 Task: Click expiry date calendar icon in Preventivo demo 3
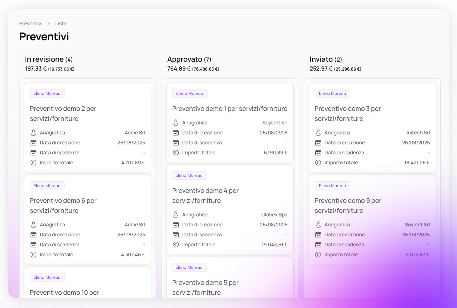(318, 153)
